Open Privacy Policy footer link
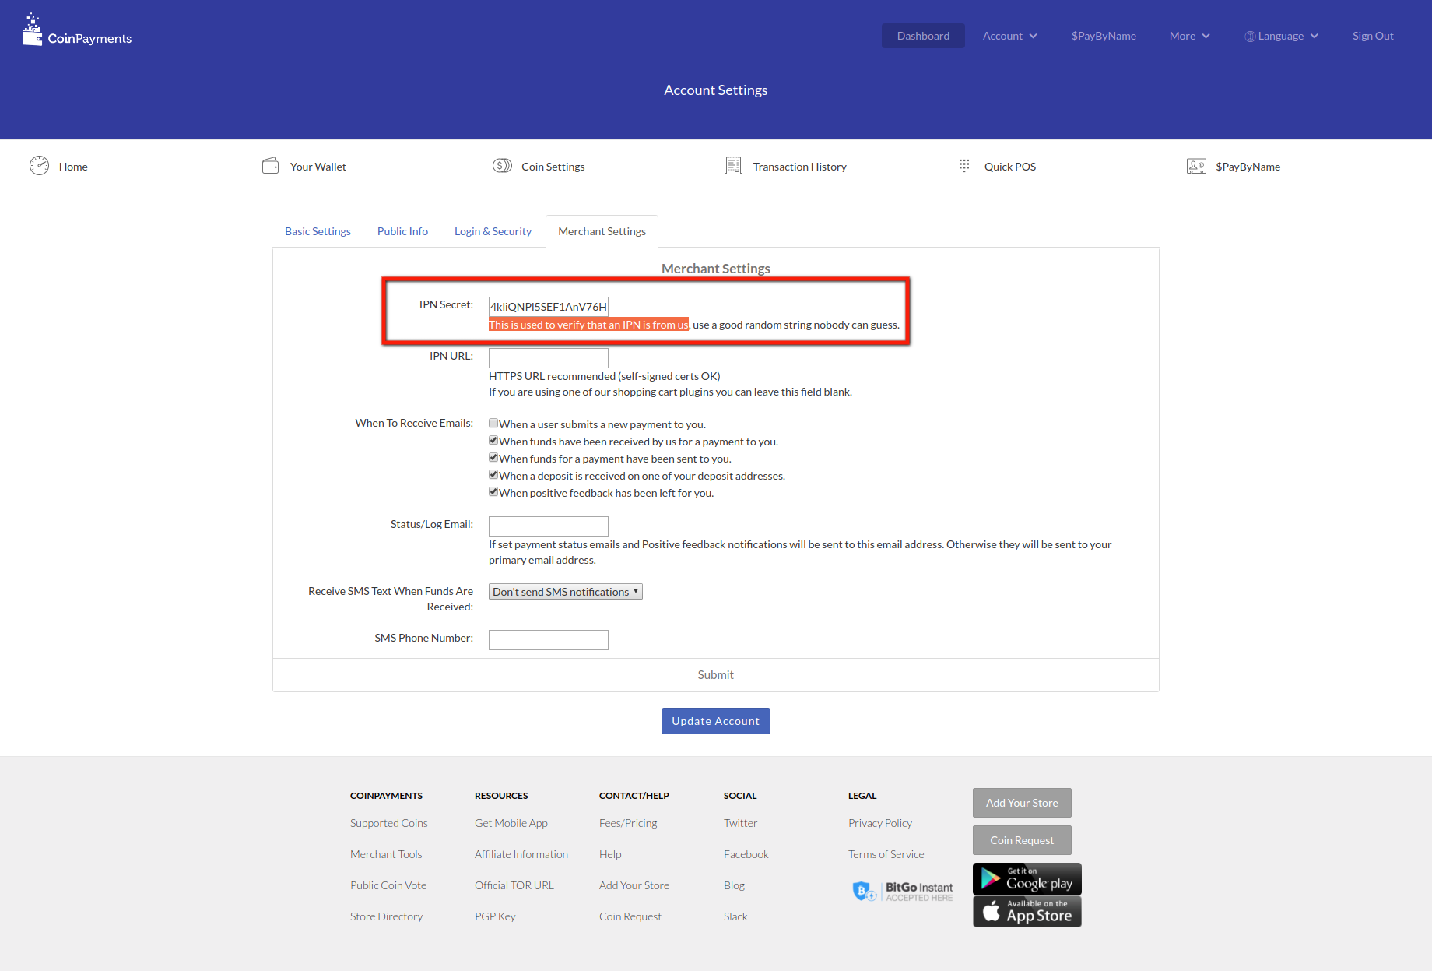The width and height of the screenshot is (1432, 971). [x=880, y=823]
